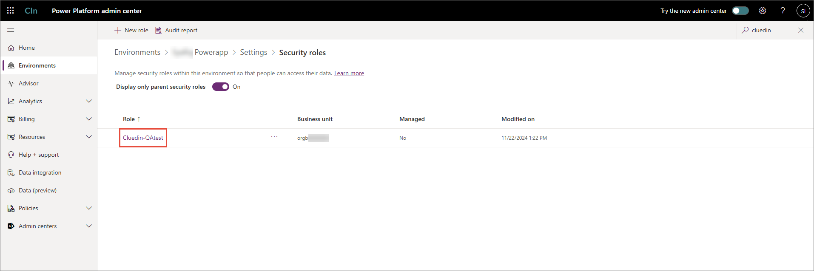Image resolution: width=814 pixels, height=271 pixels.
Task: Click the Policies icon in sidebar
Action: pyautogui.click(x=11, y=208)
